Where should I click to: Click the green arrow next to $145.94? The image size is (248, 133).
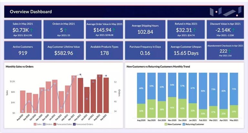pos(113,30)
